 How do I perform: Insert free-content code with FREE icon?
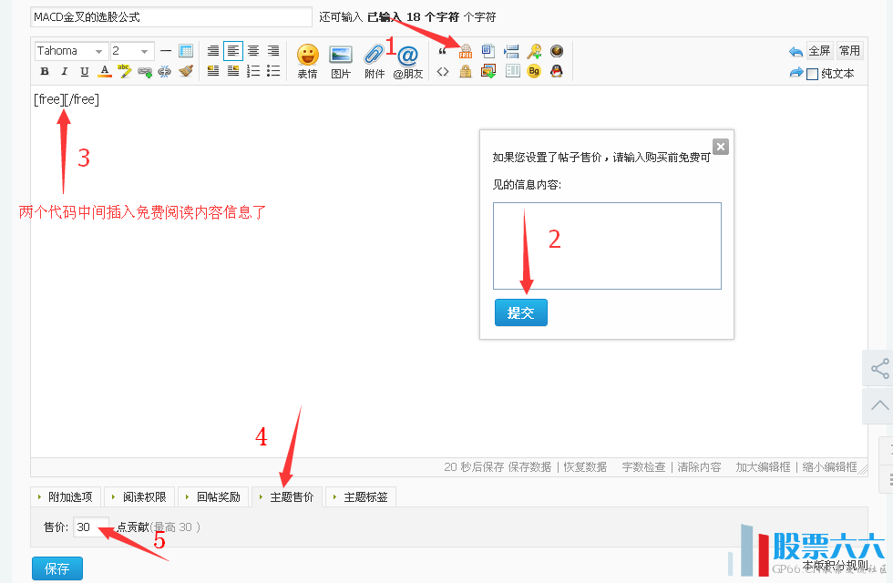[466, 52]
